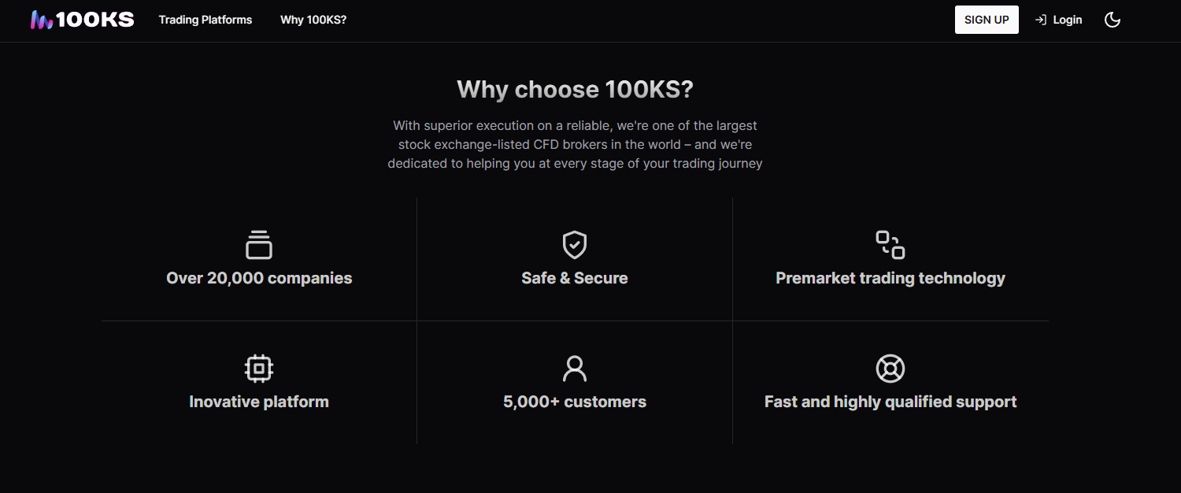Image resolution: width=1181 pixels, height=493 pixels.
Task: Click the lifebuoy support icon
Action: click(x=890, y=369)
